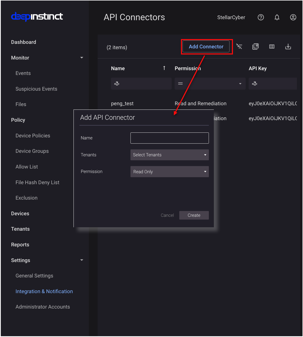Click the export download icon
This screenshot has height=337, width=303.
tap(288, 47)
